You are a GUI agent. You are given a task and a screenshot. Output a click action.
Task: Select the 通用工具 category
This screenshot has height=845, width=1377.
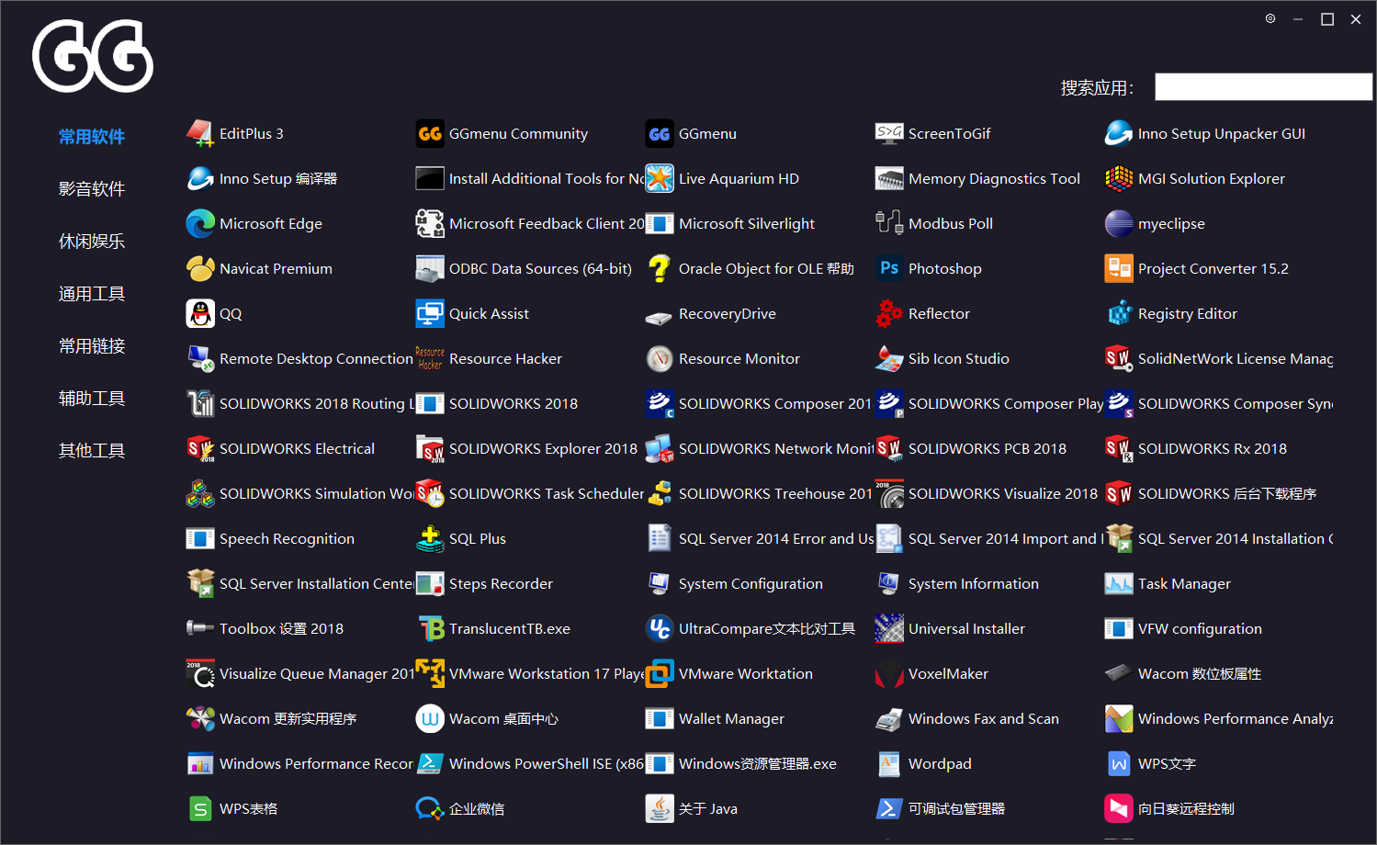coord(92,294)
